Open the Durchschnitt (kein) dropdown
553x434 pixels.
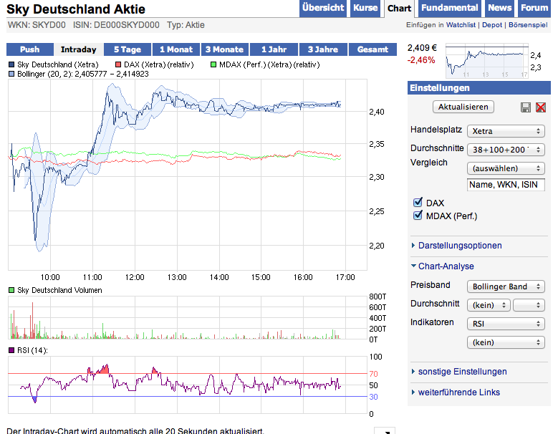[x=489, y=305]
